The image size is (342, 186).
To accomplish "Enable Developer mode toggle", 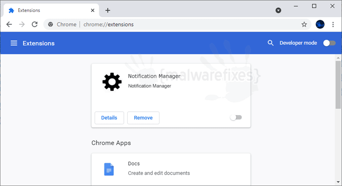I will 329,43.
